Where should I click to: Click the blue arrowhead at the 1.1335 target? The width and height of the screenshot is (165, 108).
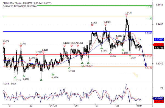146,65
